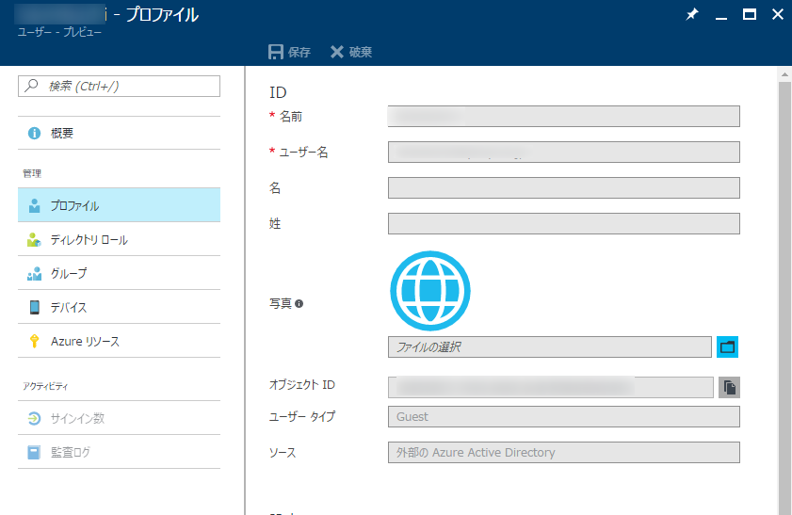Open Azure リソース with key icon

(85, 342)
